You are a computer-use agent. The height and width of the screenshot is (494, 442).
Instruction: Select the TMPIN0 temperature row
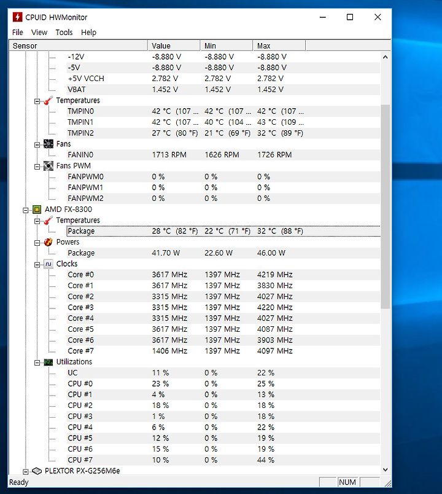pos(223,111)
